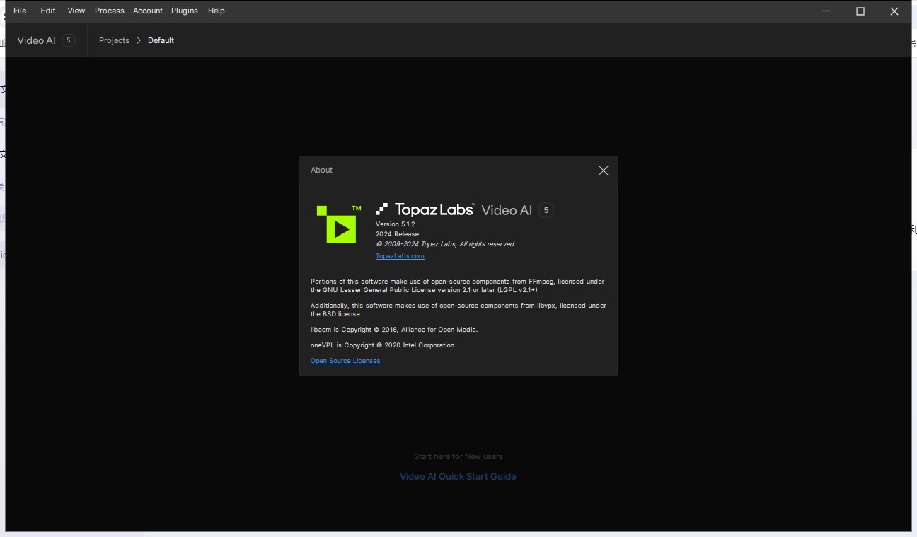
Task: Click the 'Version 5.1.2' text
Action: 395,224
